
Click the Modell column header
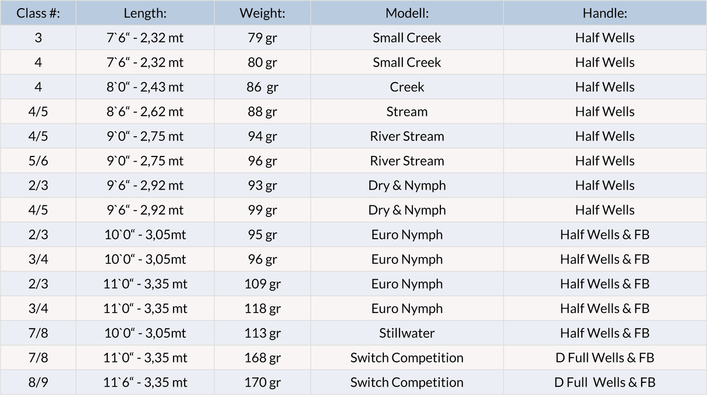(x=407, y=13)
